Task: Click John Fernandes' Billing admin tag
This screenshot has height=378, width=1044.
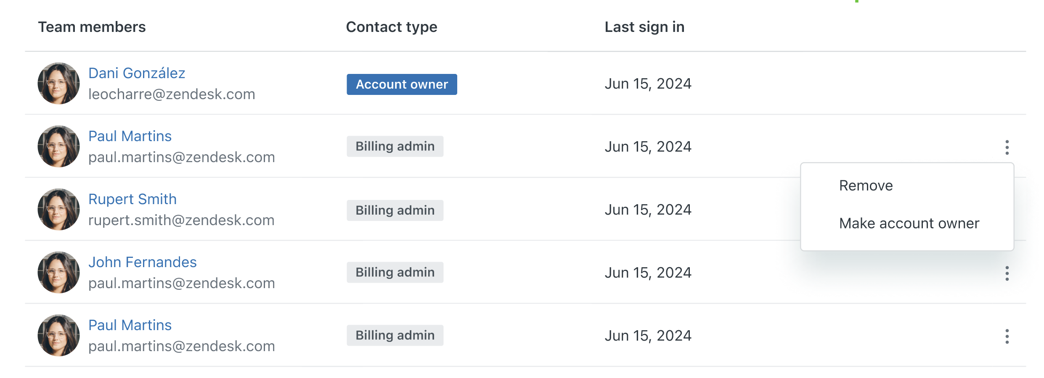Action: [x=395, y=272]
